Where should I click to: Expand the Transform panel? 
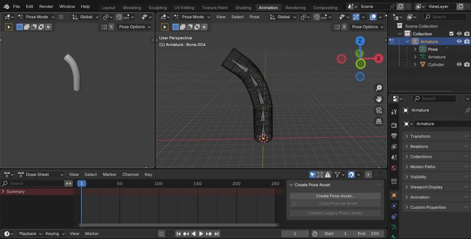420,137
